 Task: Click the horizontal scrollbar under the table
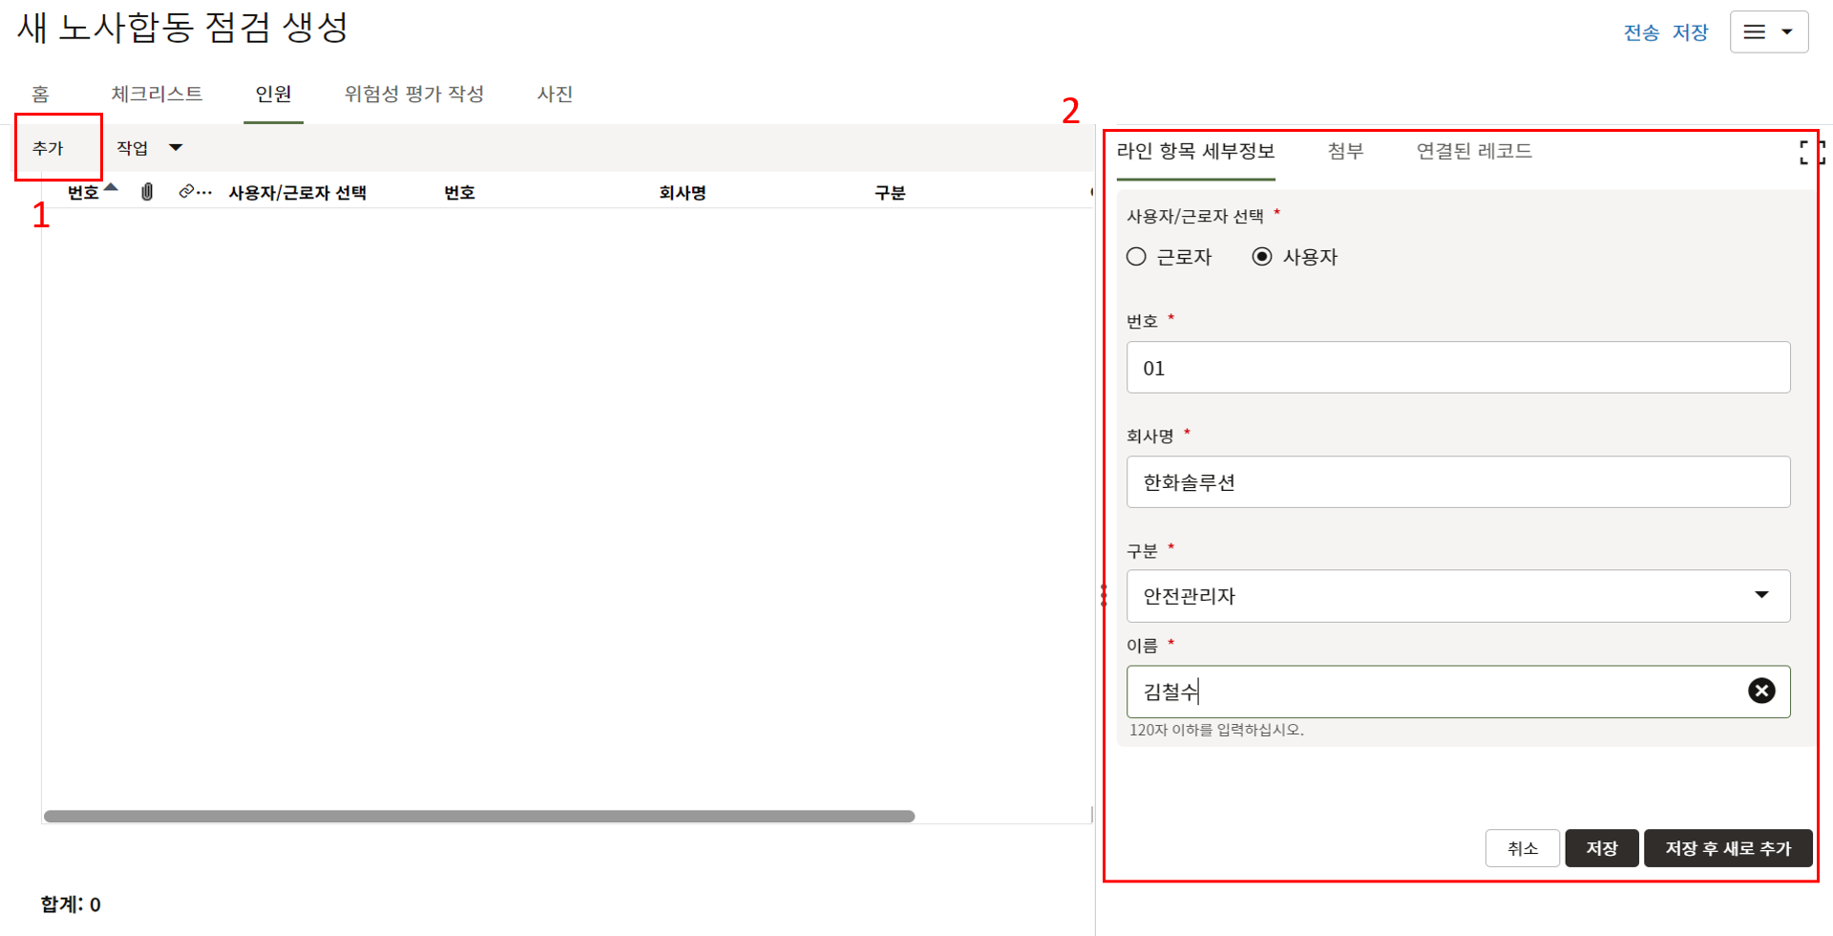479,817
